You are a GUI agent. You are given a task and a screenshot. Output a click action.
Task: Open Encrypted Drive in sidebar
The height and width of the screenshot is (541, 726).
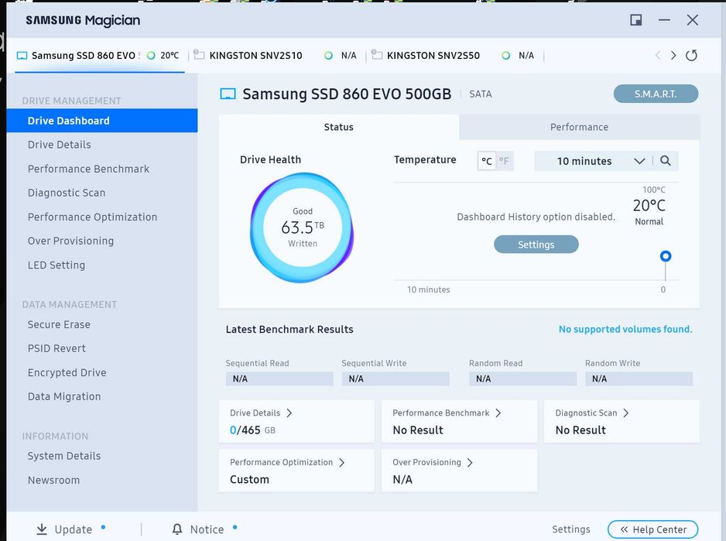pyautogui.click(x=67, y=372)
